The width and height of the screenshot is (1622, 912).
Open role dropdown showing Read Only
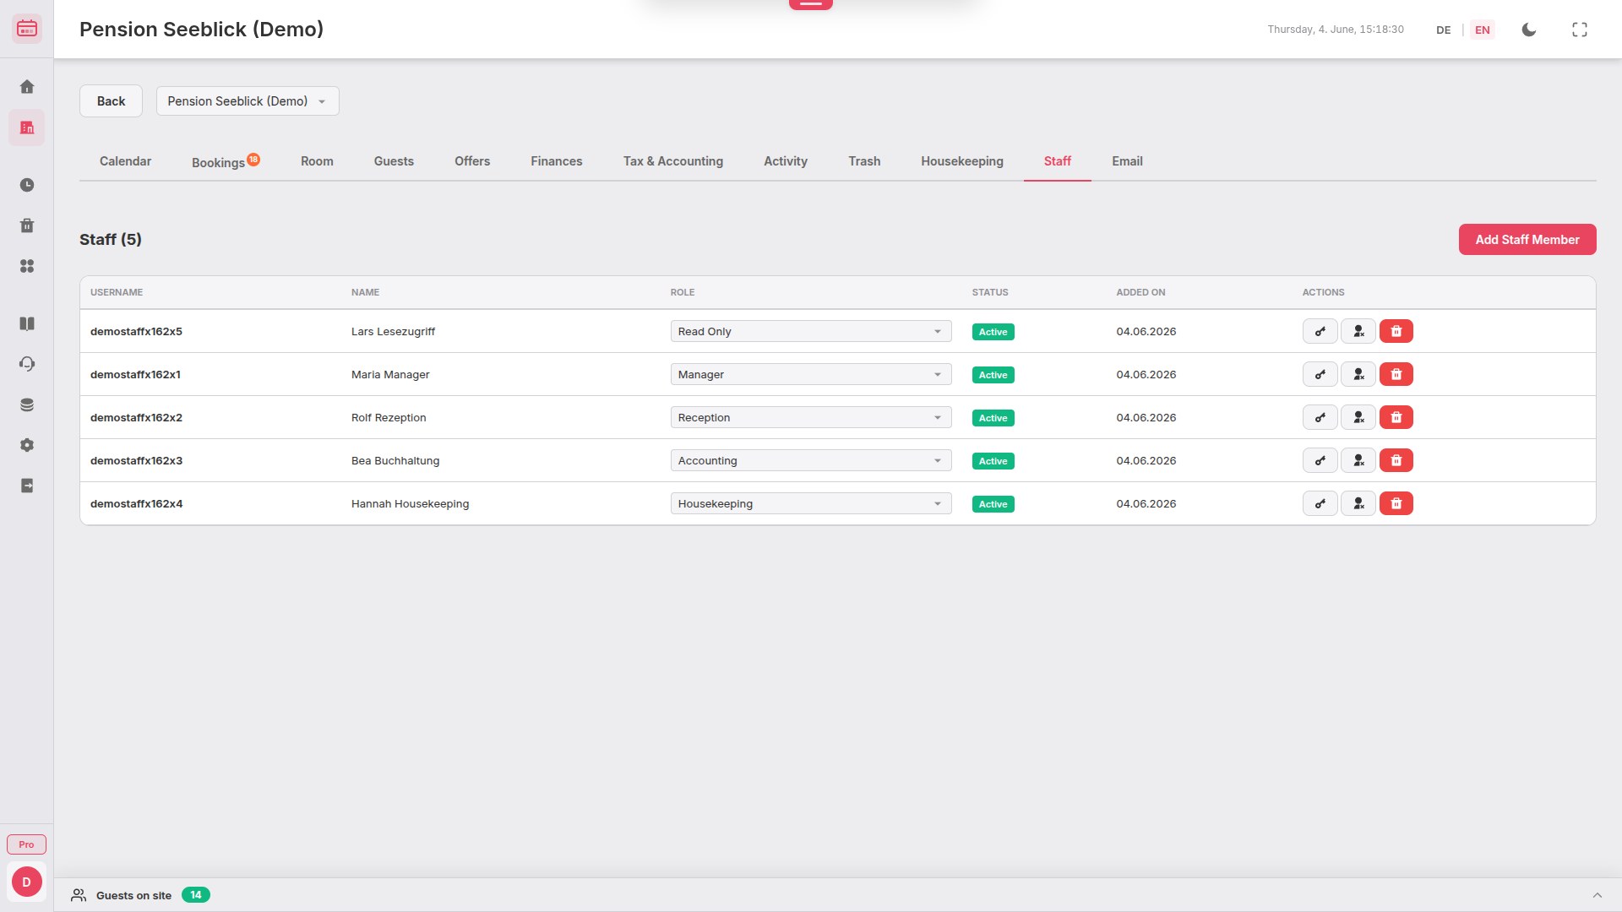(811, 332)
